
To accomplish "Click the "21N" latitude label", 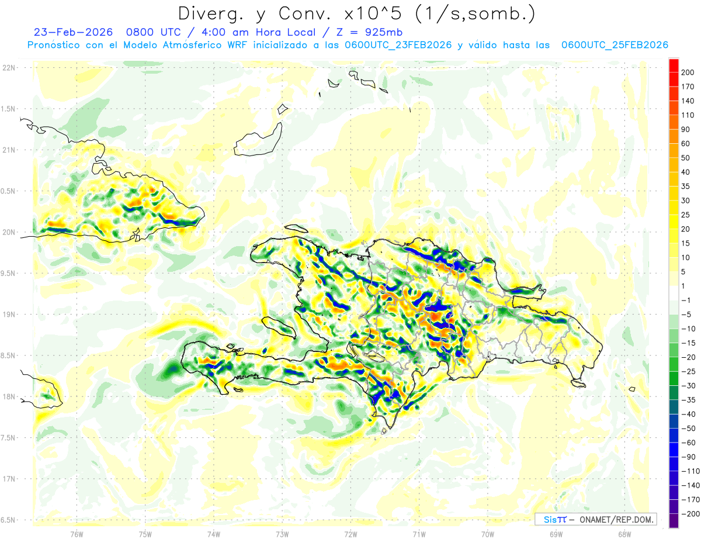I will [x=9, y=150].
